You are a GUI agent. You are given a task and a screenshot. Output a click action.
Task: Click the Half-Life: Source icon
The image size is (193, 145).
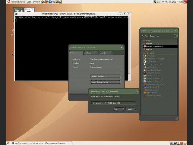pos(145,90)
